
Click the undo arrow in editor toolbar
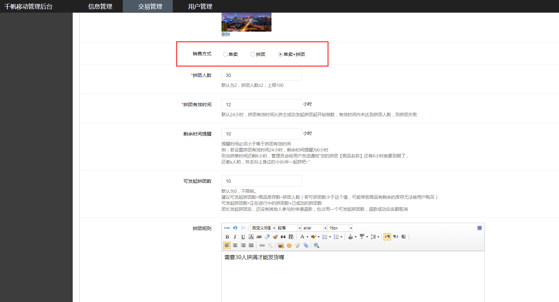[235, 228]
